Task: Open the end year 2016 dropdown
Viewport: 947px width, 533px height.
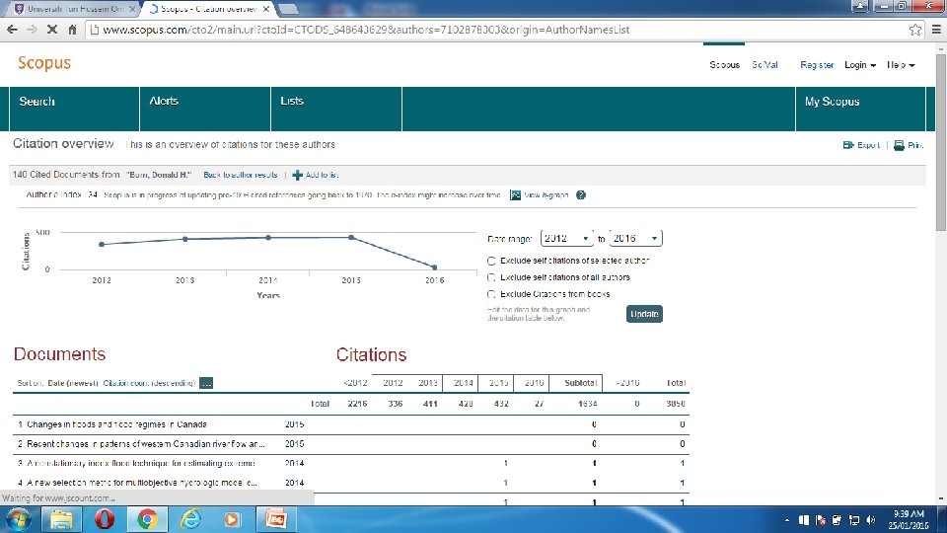Action: point(635,238)
